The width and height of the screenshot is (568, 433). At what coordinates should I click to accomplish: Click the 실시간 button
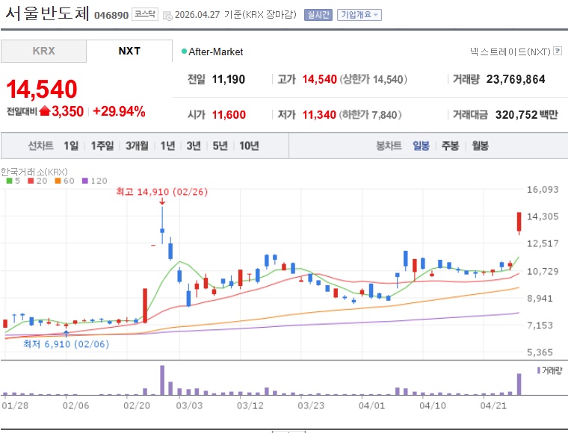click(318, 15)
